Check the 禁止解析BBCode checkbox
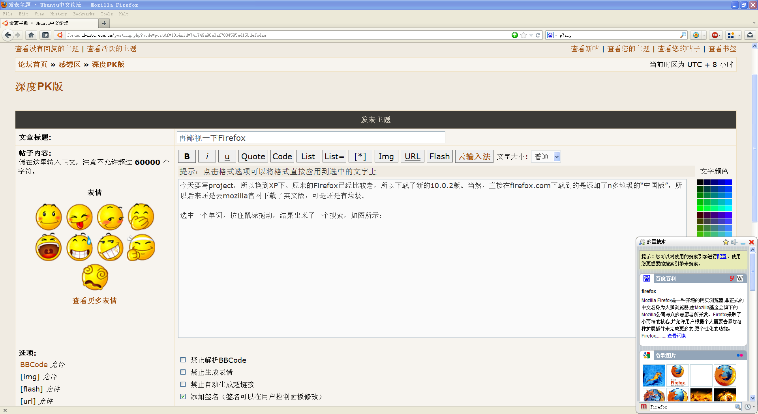 (x=183, y=360)
